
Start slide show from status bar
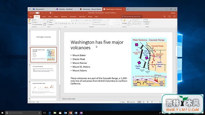(152, 102)
